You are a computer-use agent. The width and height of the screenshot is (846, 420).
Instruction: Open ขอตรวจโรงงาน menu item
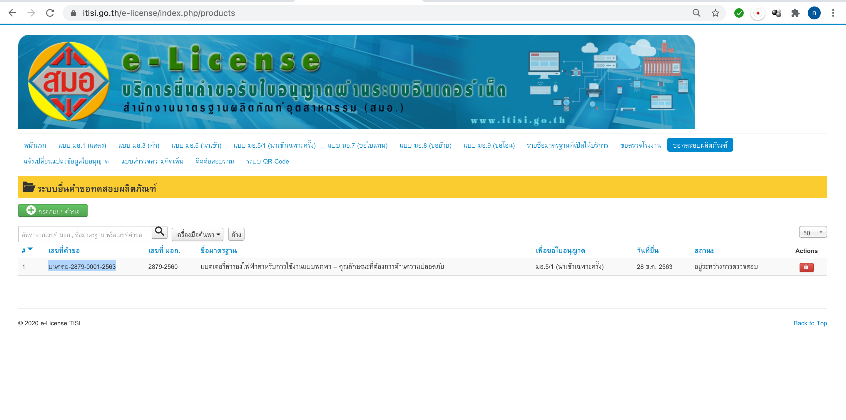pos(641,145)
